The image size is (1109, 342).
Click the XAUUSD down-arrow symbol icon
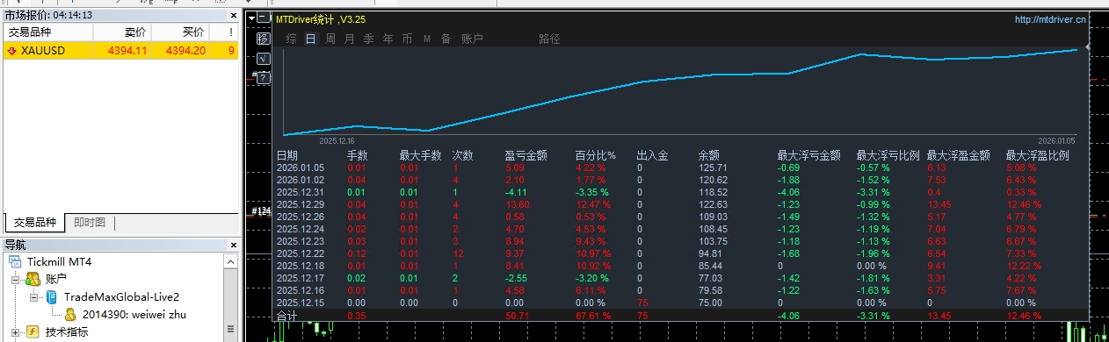click(x=12, y=51)
